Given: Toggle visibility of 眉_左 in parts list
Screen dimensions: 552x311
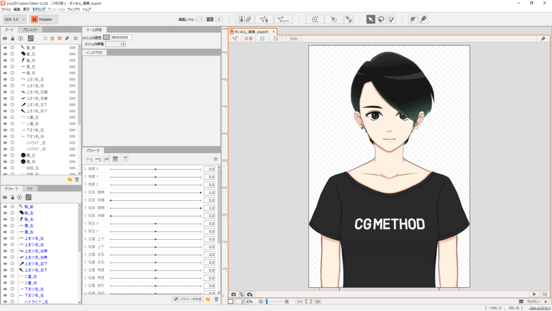Looking at the screenshot, I should (x=5, y=66).
